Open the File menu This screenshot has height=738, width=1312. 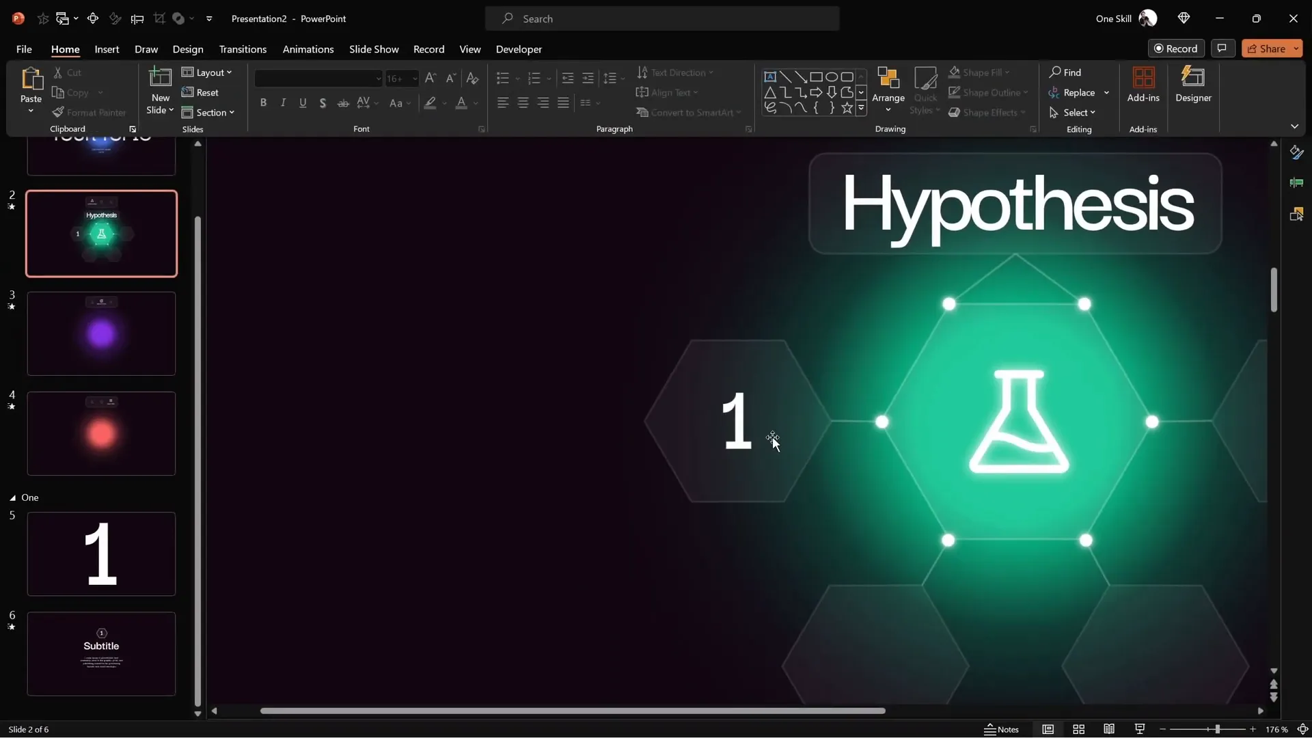point(24,49)
